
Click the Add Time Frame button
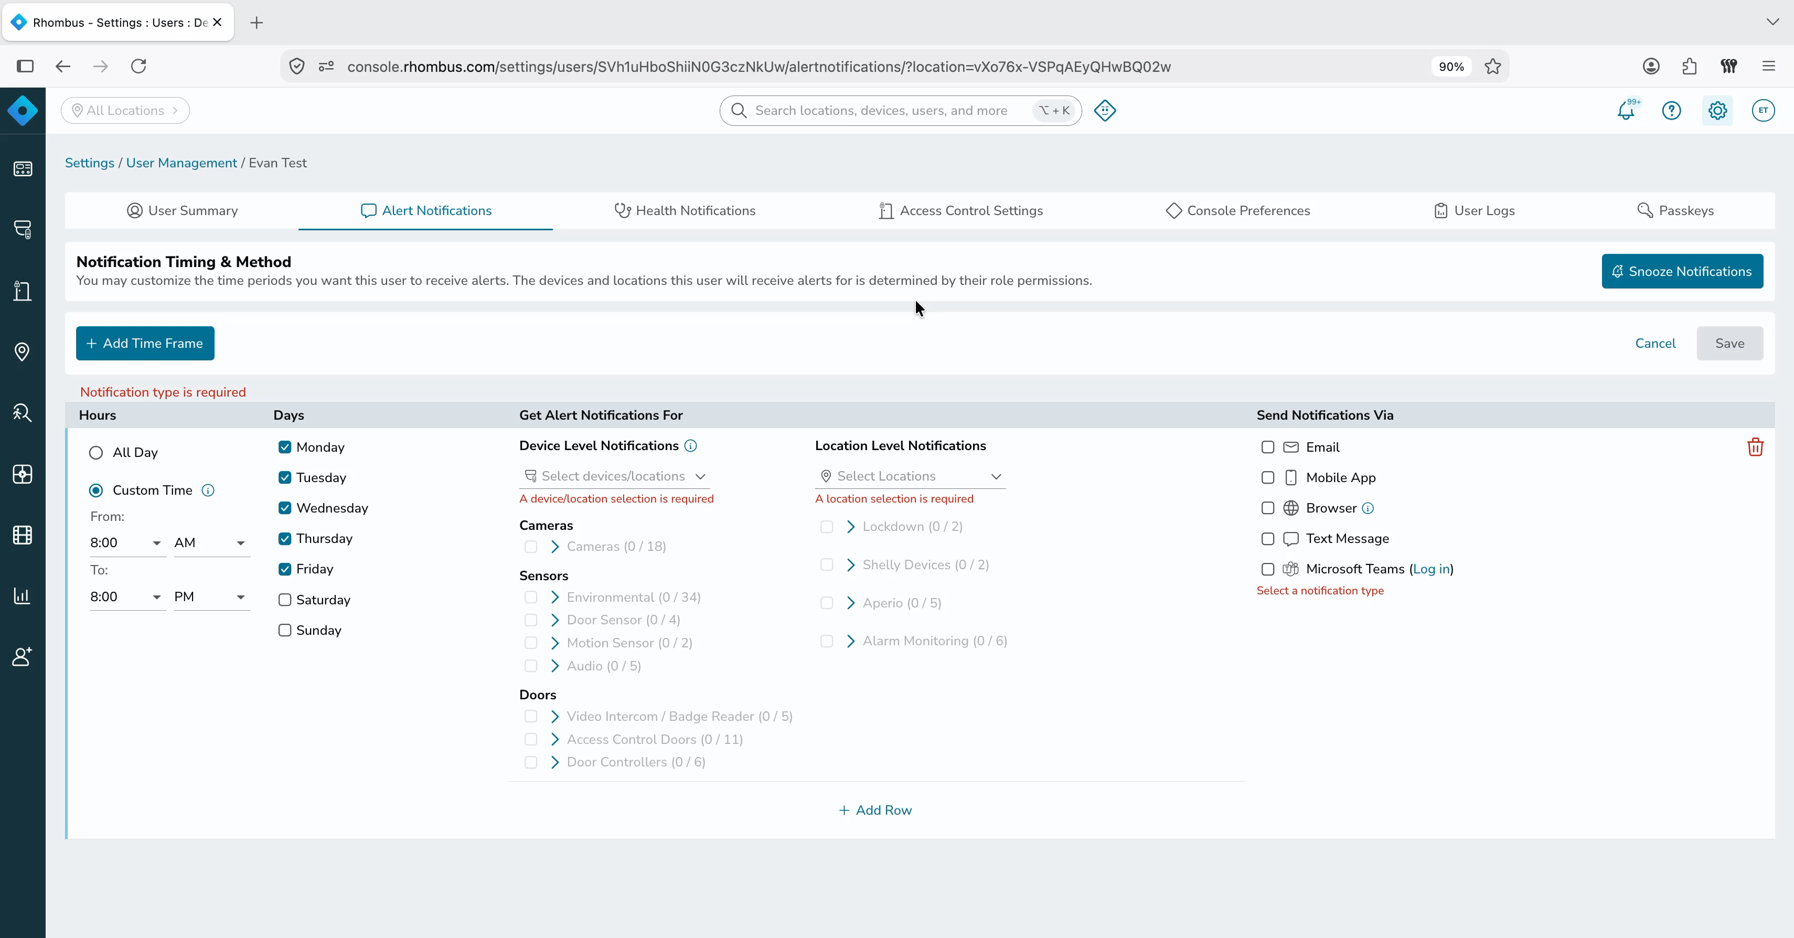point(145,343)
